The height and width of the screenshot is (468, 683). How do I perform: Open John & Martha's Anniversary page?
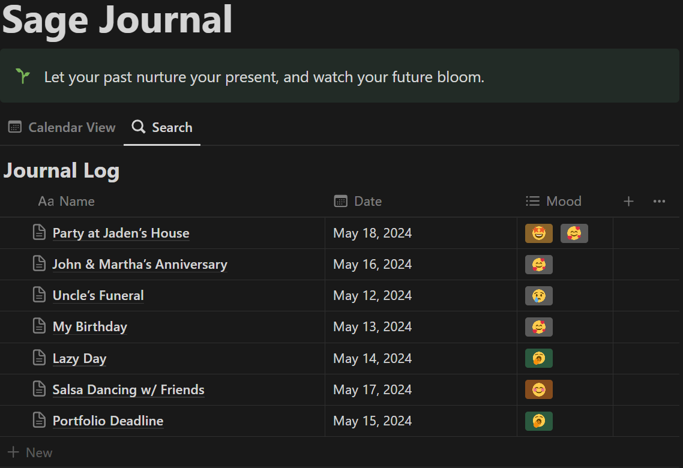coord(140,265)
